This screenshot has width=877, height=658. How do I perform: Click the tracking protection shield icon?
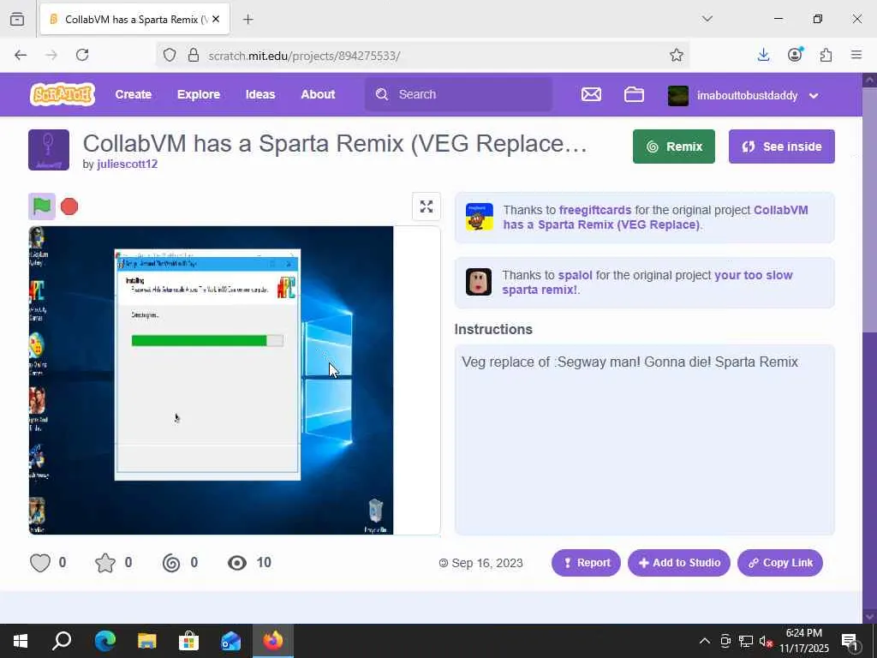coord(170,55)
